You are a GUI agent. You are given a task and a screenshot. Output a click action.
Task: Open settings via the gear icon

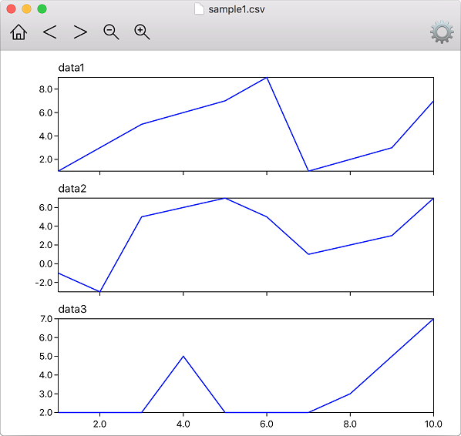(x=442, y=32)
